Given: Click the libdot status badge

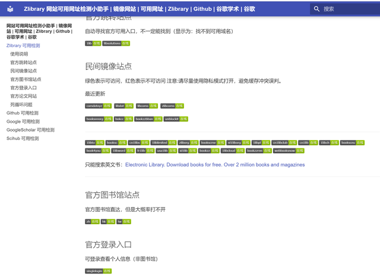Looking at the screenshot, I should click(123, 106).
